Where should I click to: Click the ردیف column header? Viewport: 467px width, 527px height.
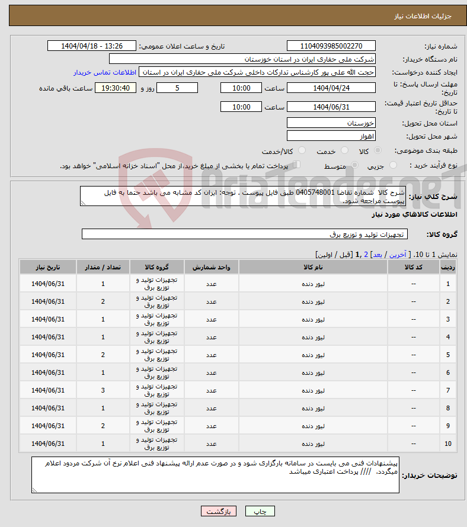[448, 267]
